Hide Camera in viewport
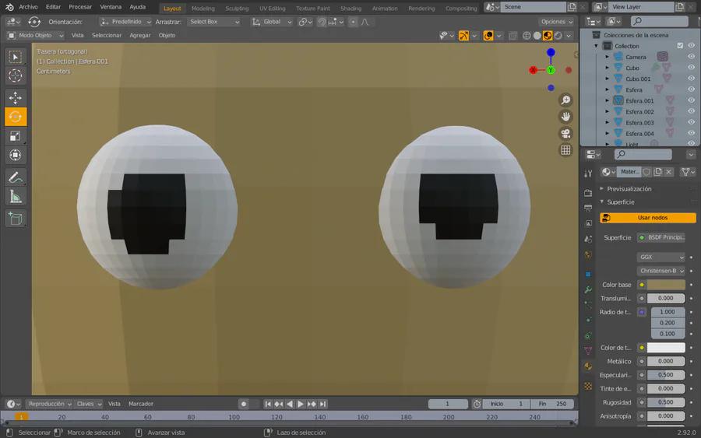The image size is (701, 438). (691, 57)
